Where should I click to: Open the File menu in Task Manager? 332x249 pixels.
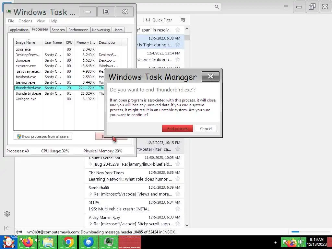11,21
